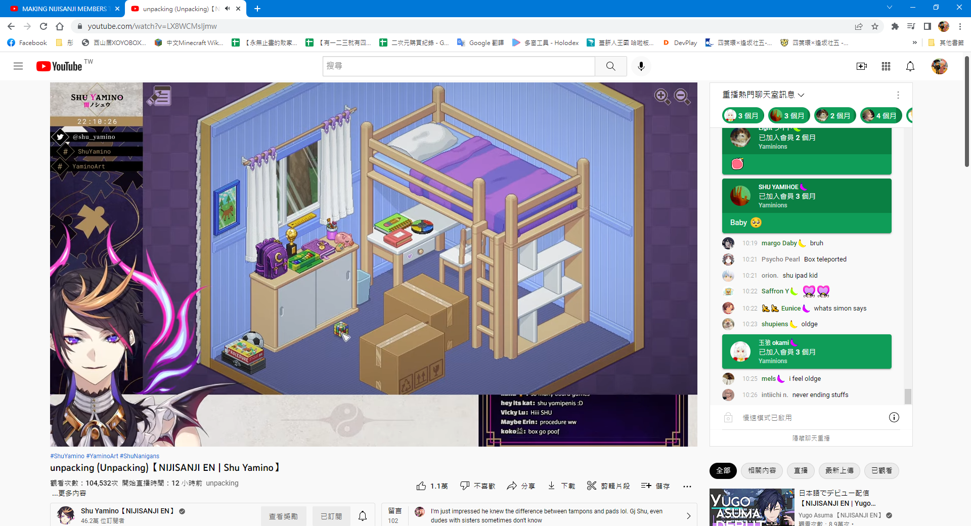Screen dimensions: 971x526
Task: Open the YouTube hamburger guide menu
Action: 18,66
